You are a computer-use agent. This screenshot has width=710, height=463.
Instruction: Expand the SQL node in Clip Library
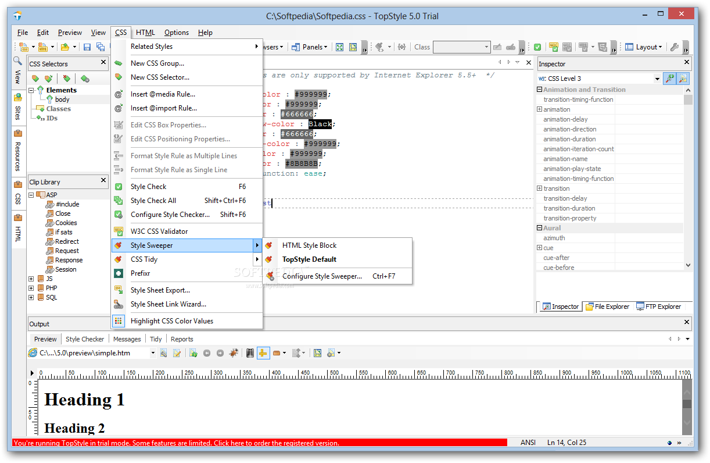tap(31, 297)
